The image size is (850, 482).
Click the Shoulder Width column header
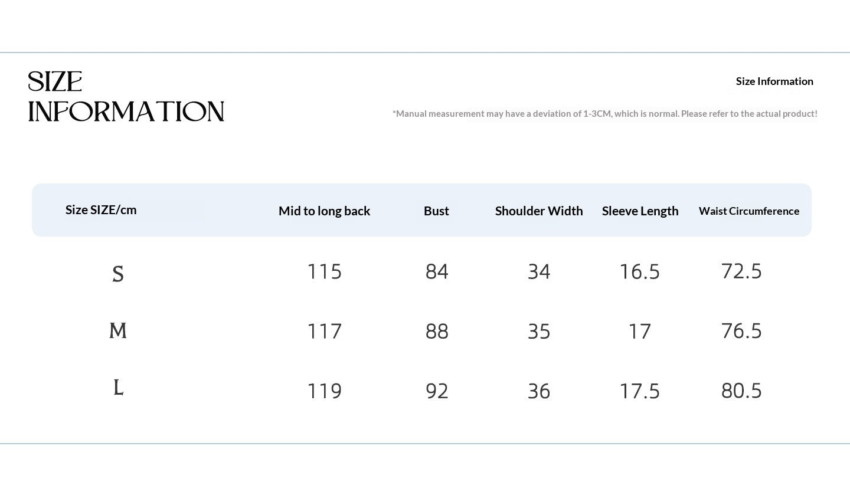point(539,211)
